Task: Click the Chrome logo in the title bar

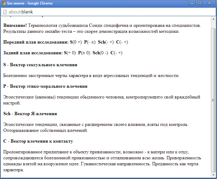Action: click(4, 3)
